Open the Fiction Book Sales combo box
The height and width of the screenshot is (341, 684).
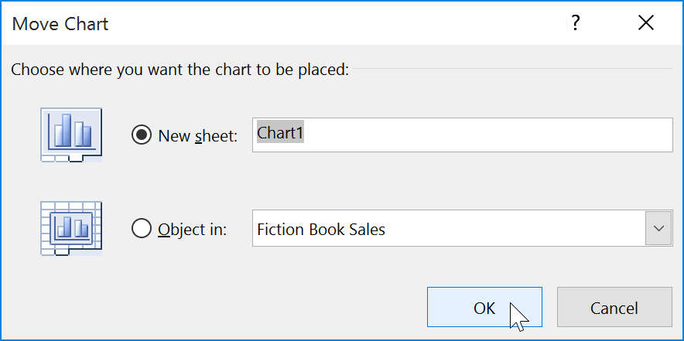pos(449,229)
